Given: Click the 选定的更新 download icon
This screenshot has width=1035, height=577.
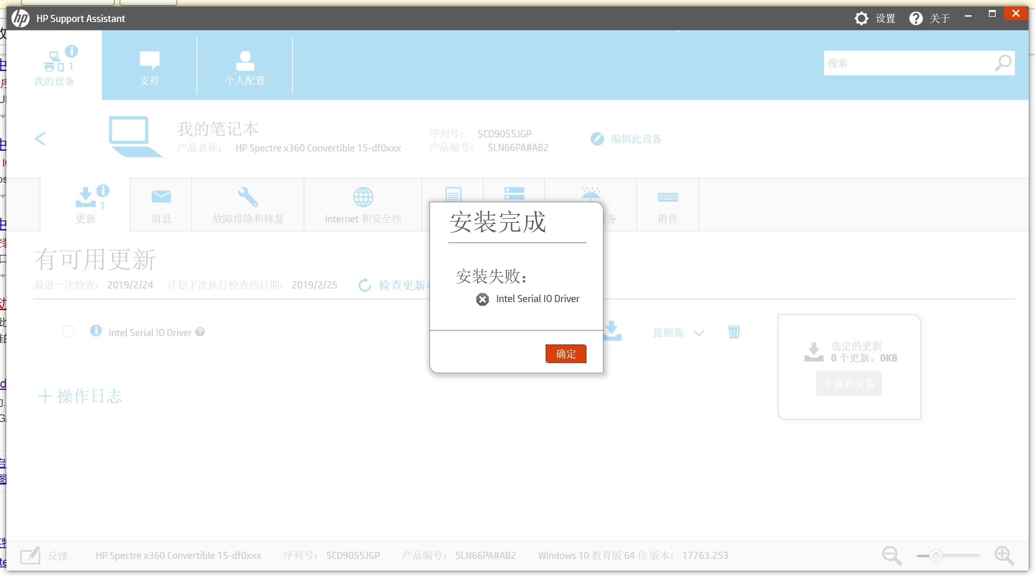Looking at the screenshot, I should coord(814,352).
